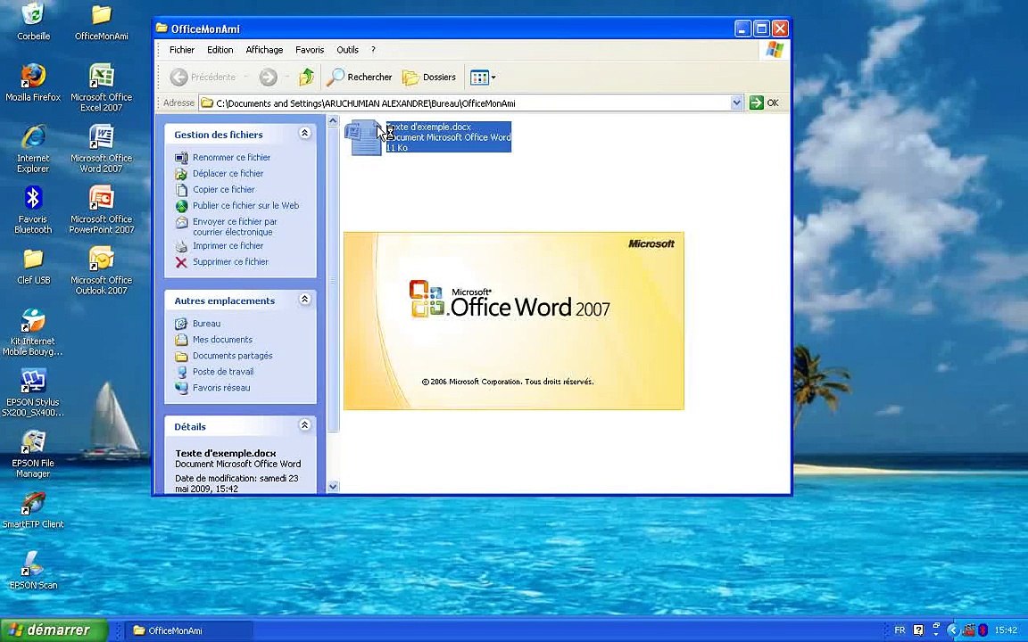Image resolution: width=1028 pixels, height=642 pixels.
Task: Open the Outils menu
Action: (x=347, y=50)
